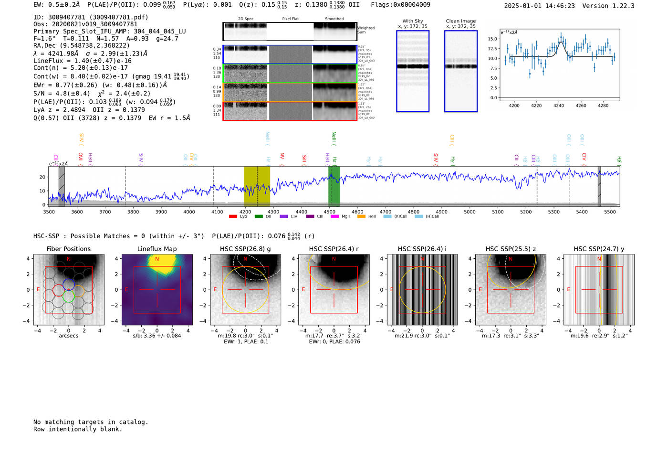
Task: Click the 2025-01-01 14:46:23 timestamp
Action: pyautogui.click(x=540, y=6)
